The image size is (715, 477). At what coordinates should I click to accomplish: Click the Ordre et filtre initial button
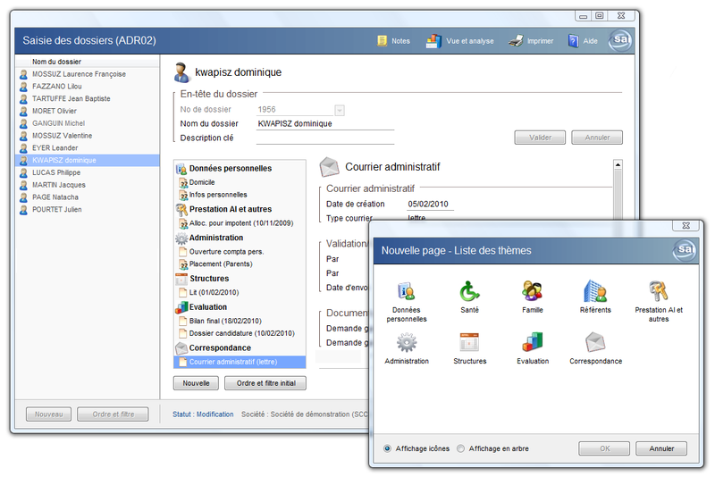click(265, 383)
